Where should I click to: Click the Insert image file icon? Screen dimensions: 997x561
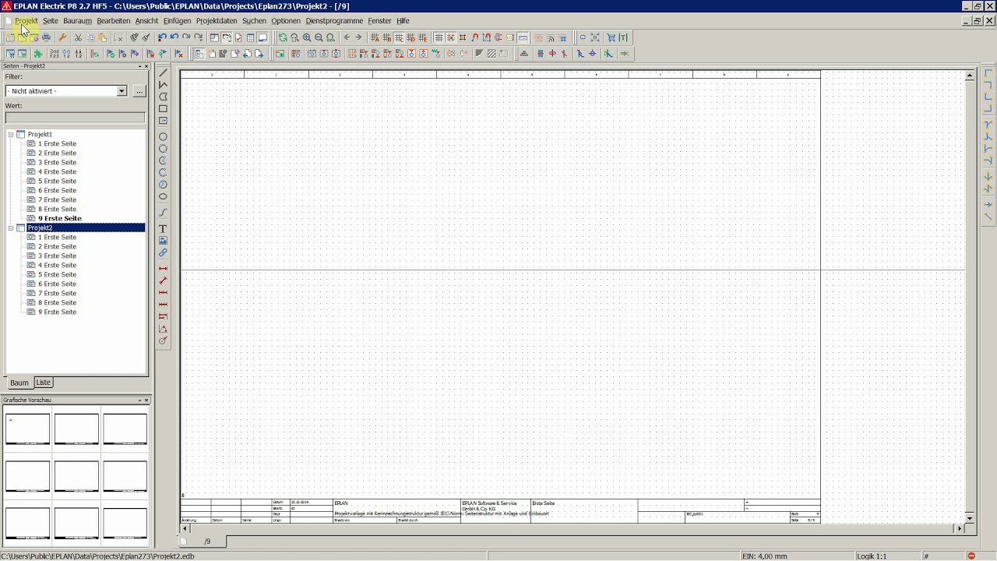pos(163,241)
